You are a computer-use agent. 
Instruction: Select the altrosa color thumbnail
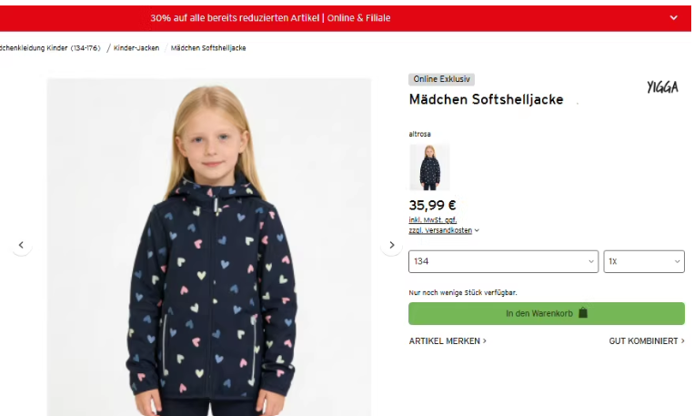[429, 167]
